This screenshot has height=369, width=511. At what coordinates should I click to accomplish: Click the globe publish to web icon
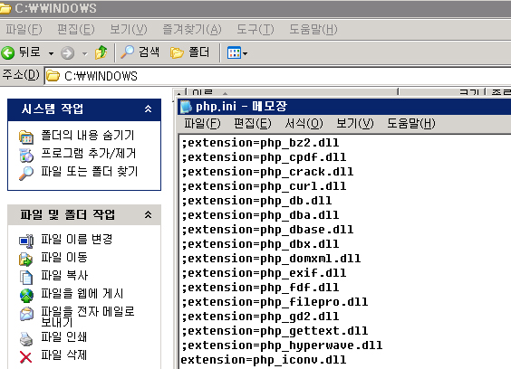(26, 296)
